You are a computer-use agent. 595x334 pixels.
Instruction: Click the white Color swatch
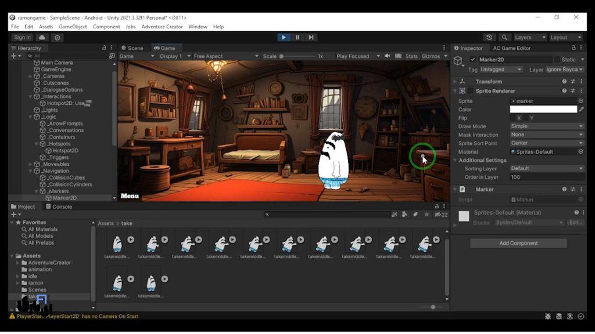pos(543,109)
